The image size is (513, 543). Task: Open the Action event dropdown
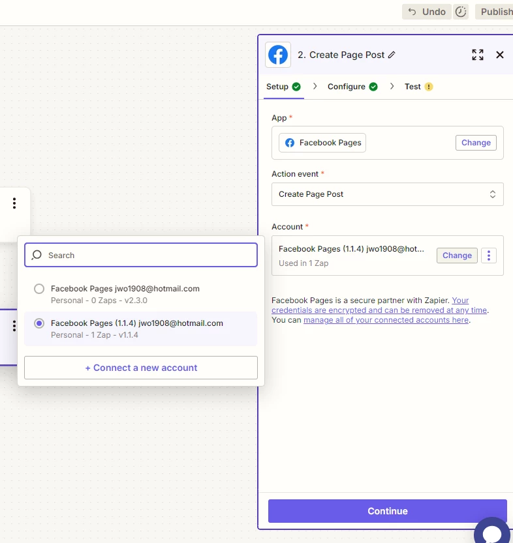pyautogui.click(x=388, y=194)
